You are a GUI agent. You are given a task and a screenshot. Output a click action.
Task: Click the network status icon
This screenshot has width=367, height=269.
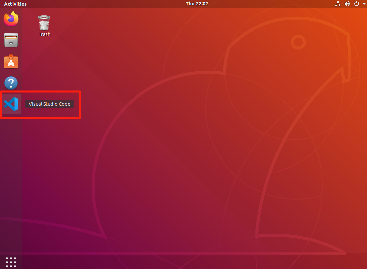(x=338, y=4)
